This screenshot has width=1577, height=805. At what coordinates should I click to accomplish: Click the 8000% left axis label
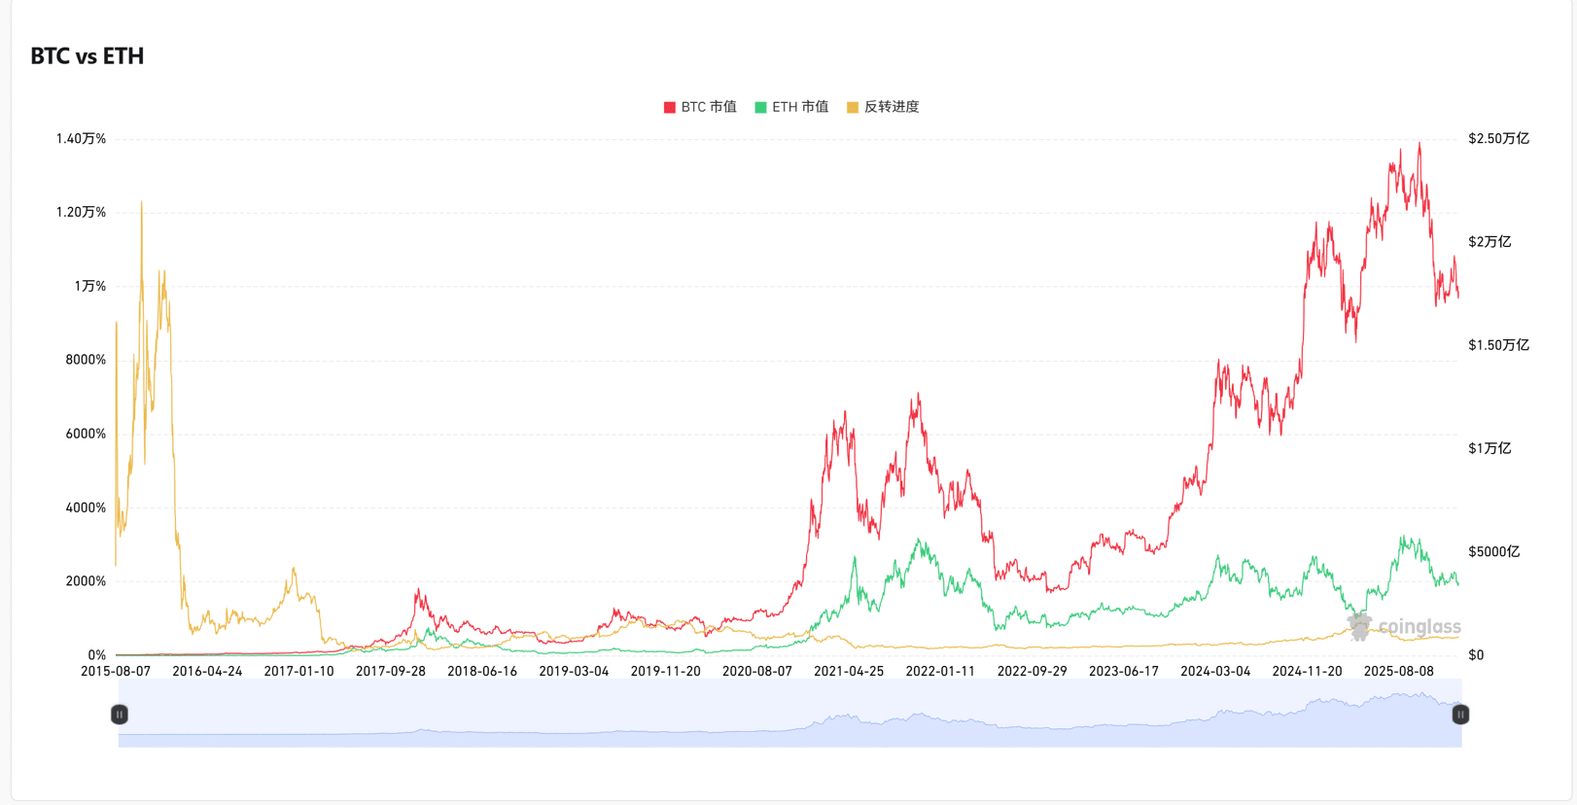pos(86,360)
